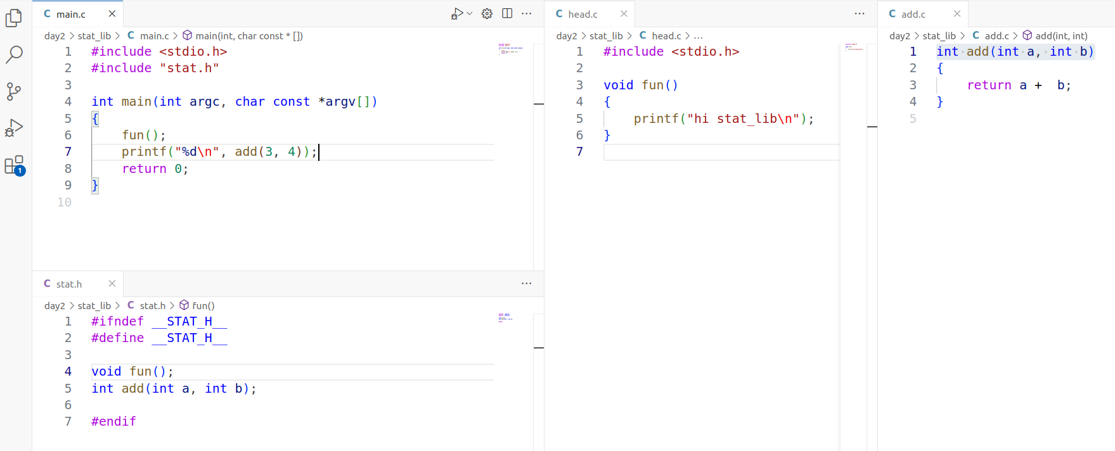Click '#ifndef __STAT_H__' line in stat.h

coord(159,322)
